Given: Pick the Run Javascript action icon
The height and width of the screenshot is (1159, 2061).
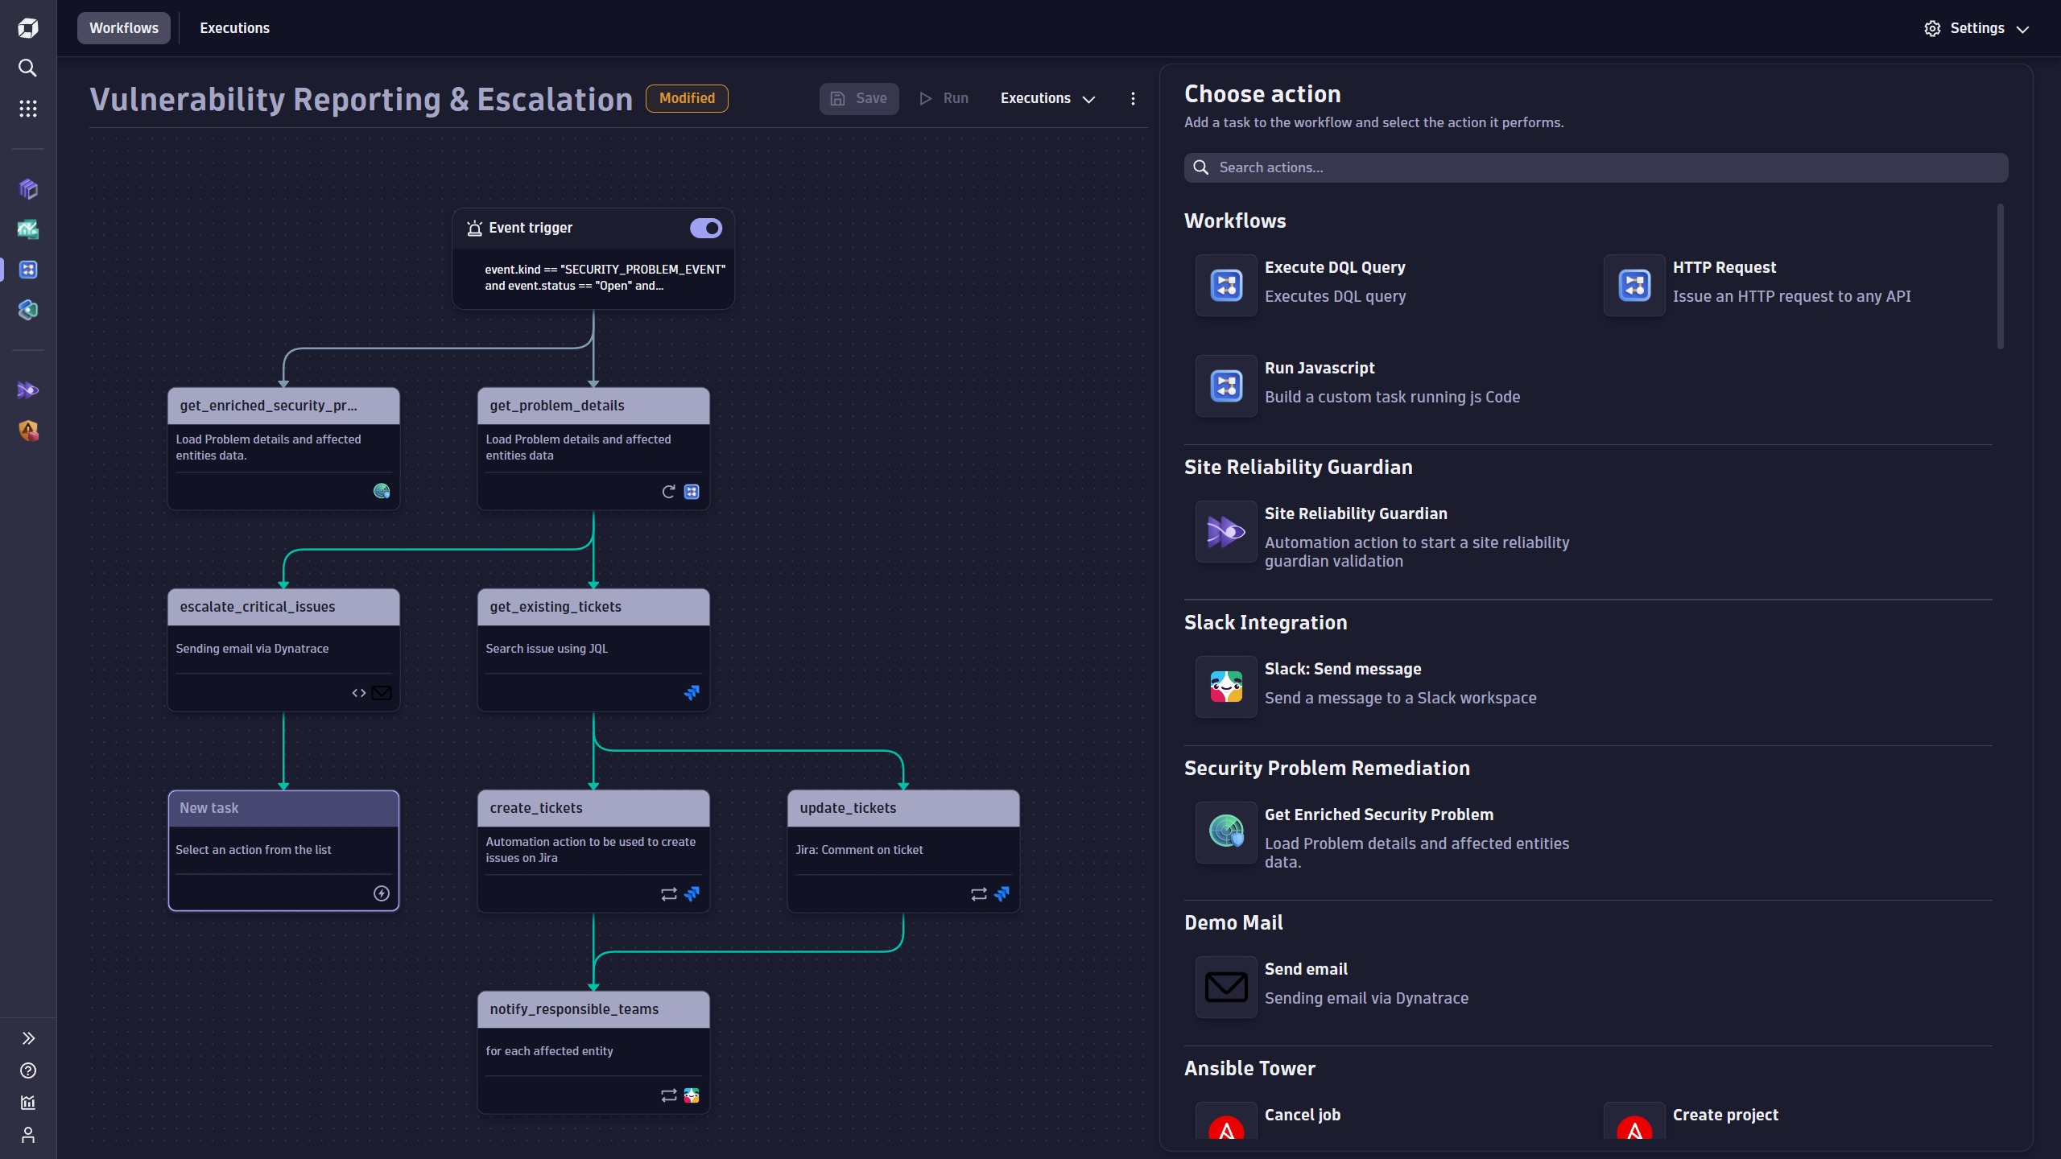Looking at the screenshot, I should 1226,386.
